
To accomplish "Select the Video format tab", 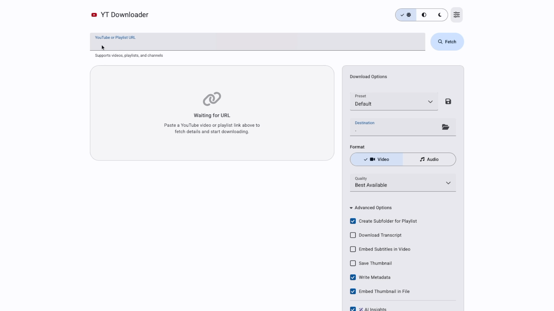I will [x=377, y=159].
